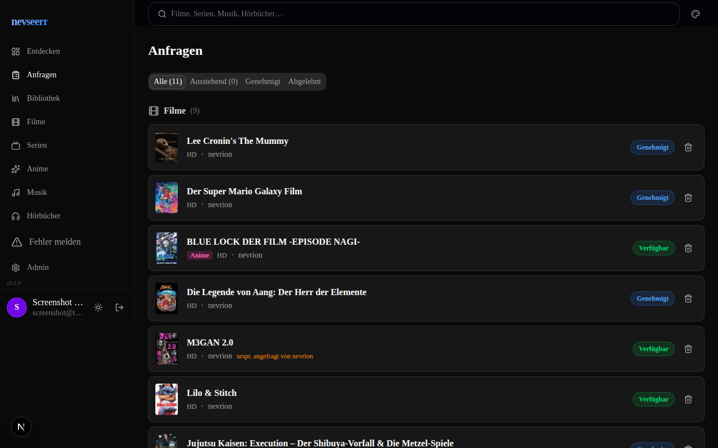Click the Bibliothek library icon

pos(16,99)
